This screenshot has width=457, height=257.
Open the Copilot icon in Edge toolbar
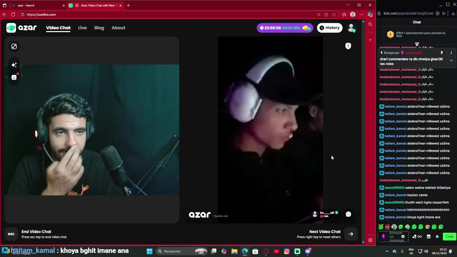tap(370, 15)
